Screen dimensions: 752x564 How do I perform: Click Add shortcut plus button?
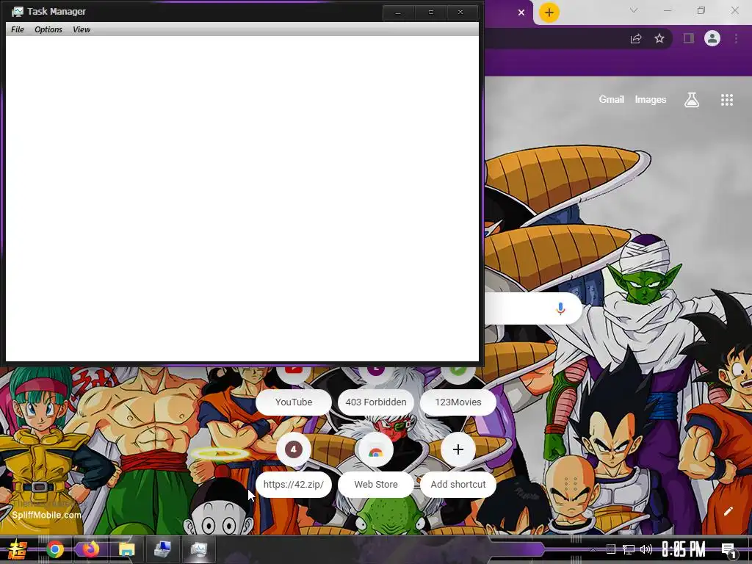pos(458,449)
